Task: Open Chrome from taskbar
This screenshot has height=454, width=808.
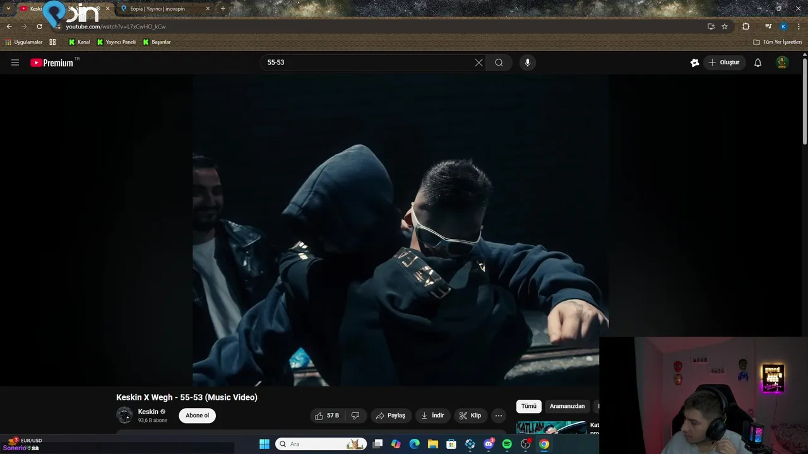Action: point(544,444)
